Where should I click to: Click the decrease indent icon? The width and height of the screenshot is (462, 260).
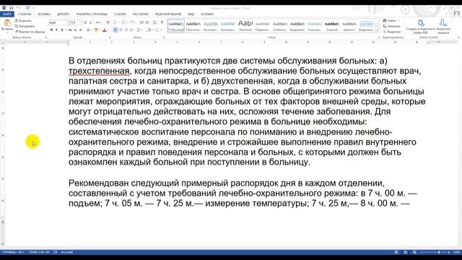pyautogui.click(x=142, y=22)
